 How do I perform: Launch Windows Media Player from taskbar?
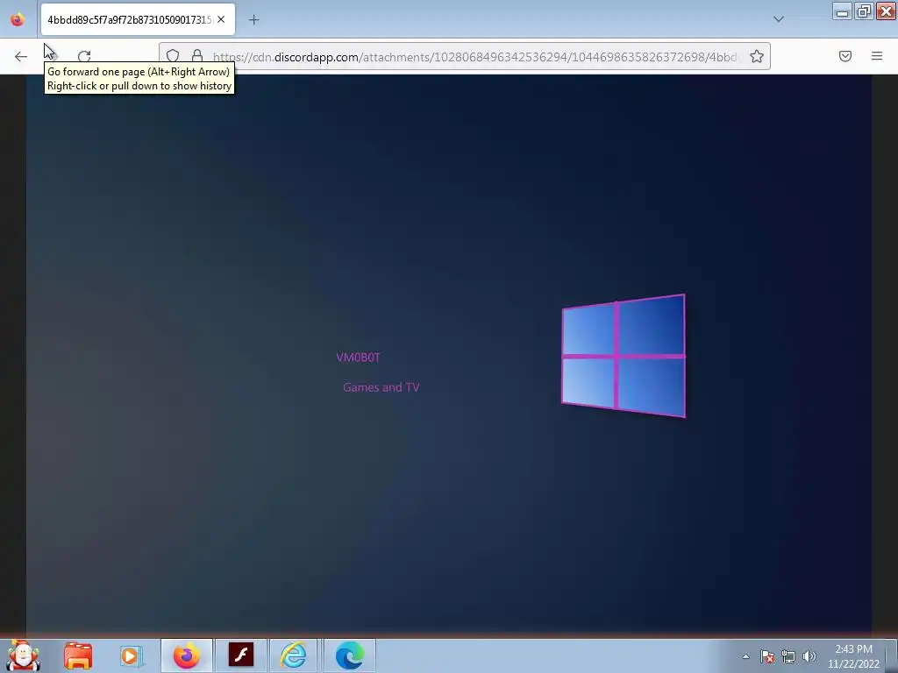[x=131, y=655]
